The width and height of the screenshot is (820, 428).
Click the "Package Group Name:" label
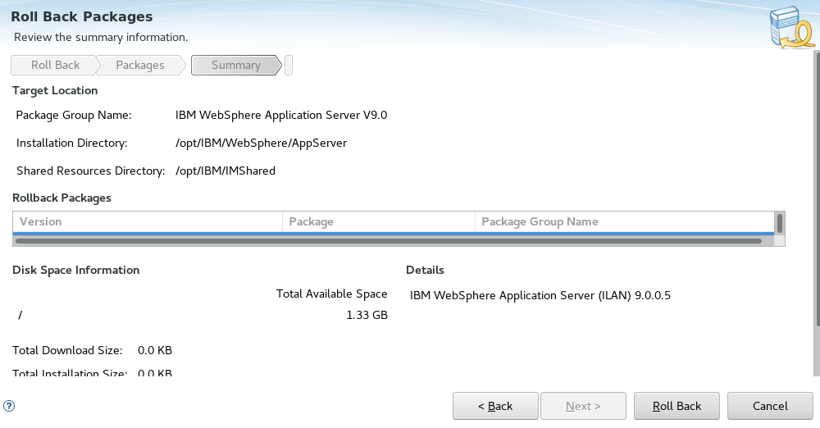pyautogui.click(x=74, y=115)
